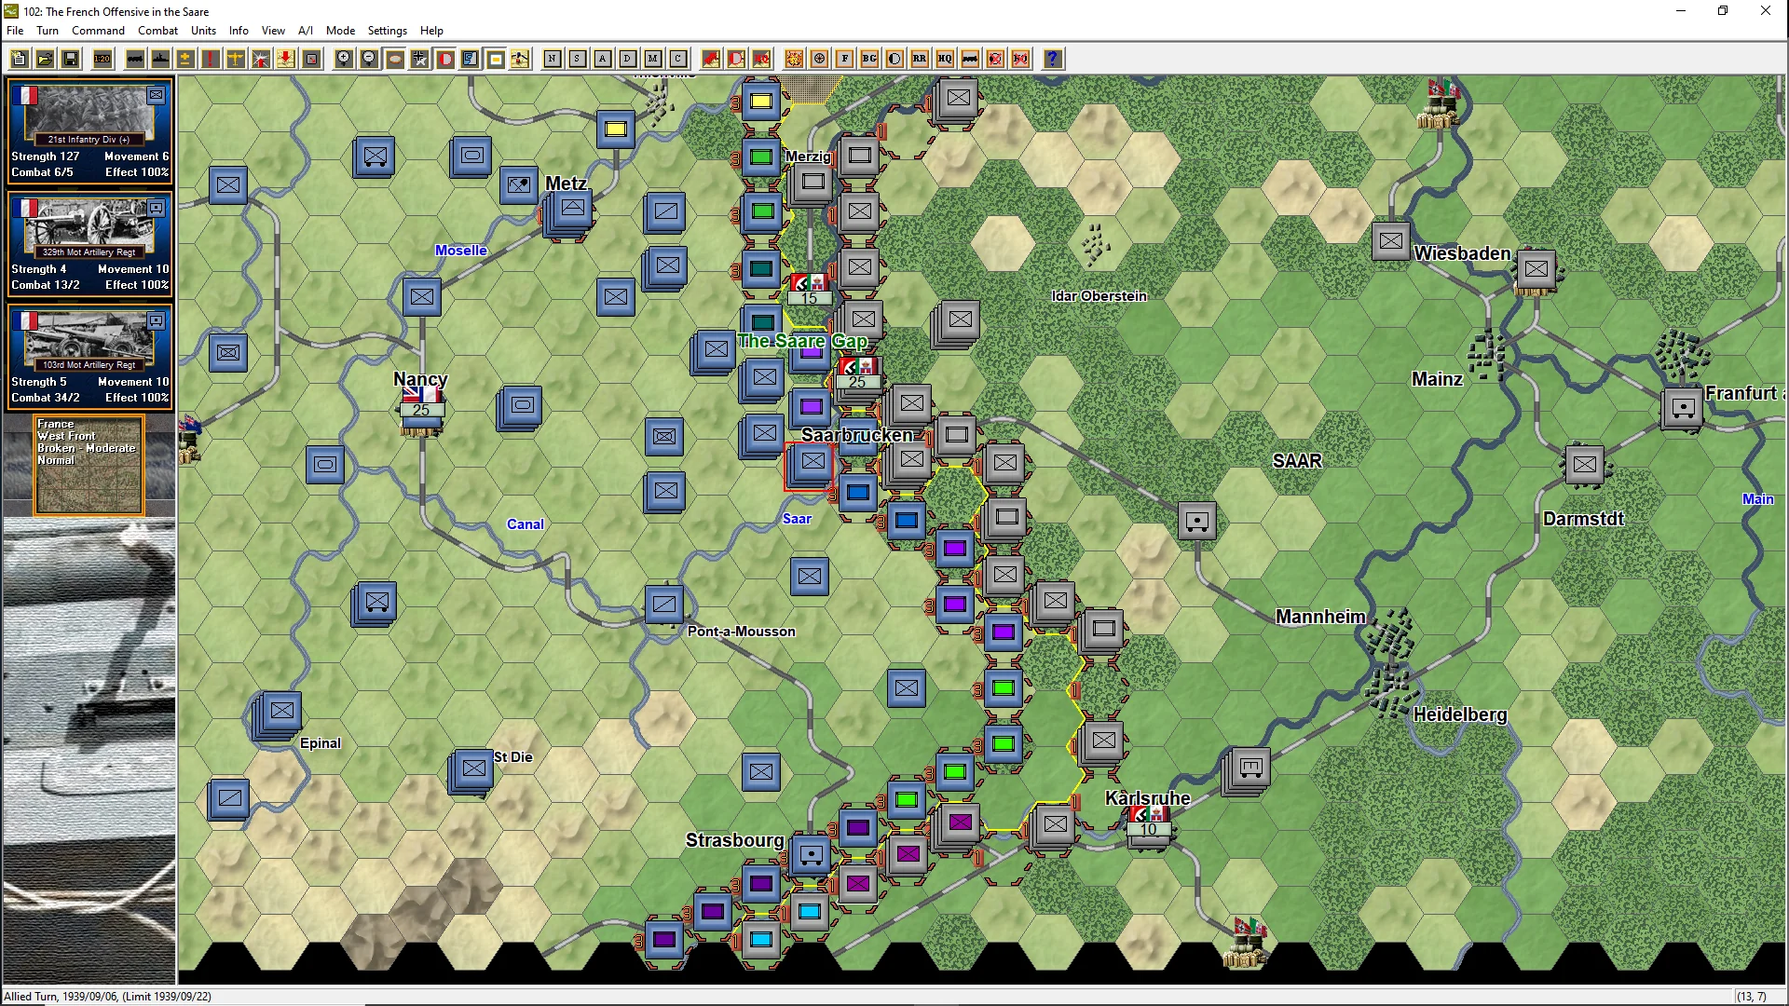
Task: Click the F highlight toolbar button
Action: [x=844, y=59]
